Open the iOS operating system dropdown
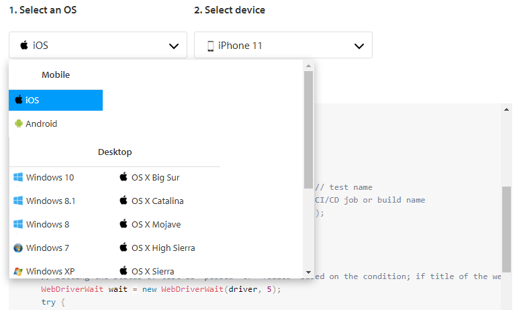517x310 pixels. pos(98,45)
